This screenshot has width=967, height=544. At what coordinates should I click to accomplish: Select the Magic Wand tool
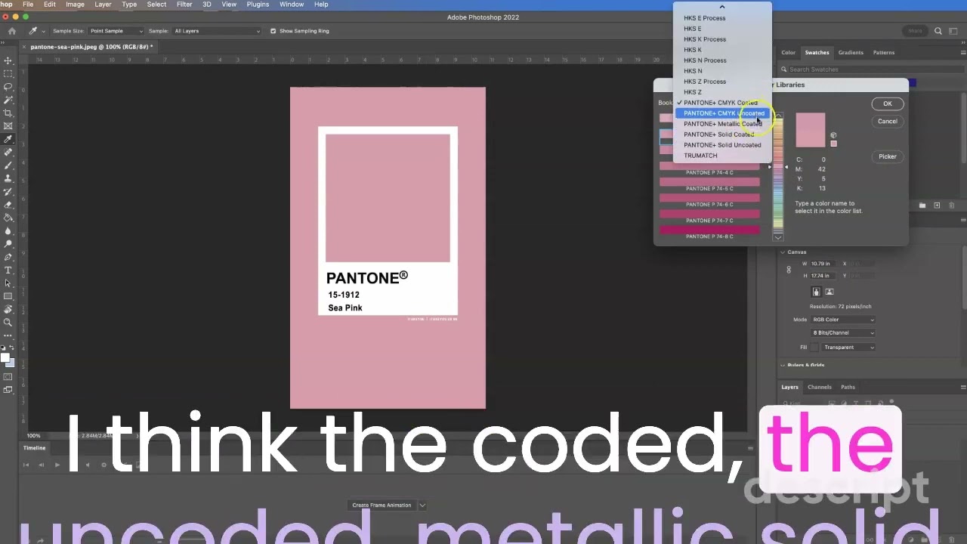point(8,100)
